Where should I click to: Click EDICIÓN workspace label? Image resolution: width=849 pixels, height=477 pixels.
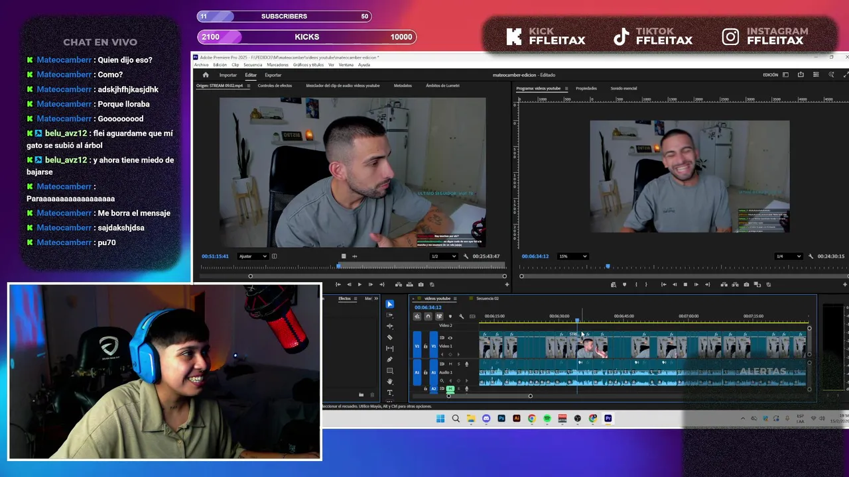tap(770, 75)
